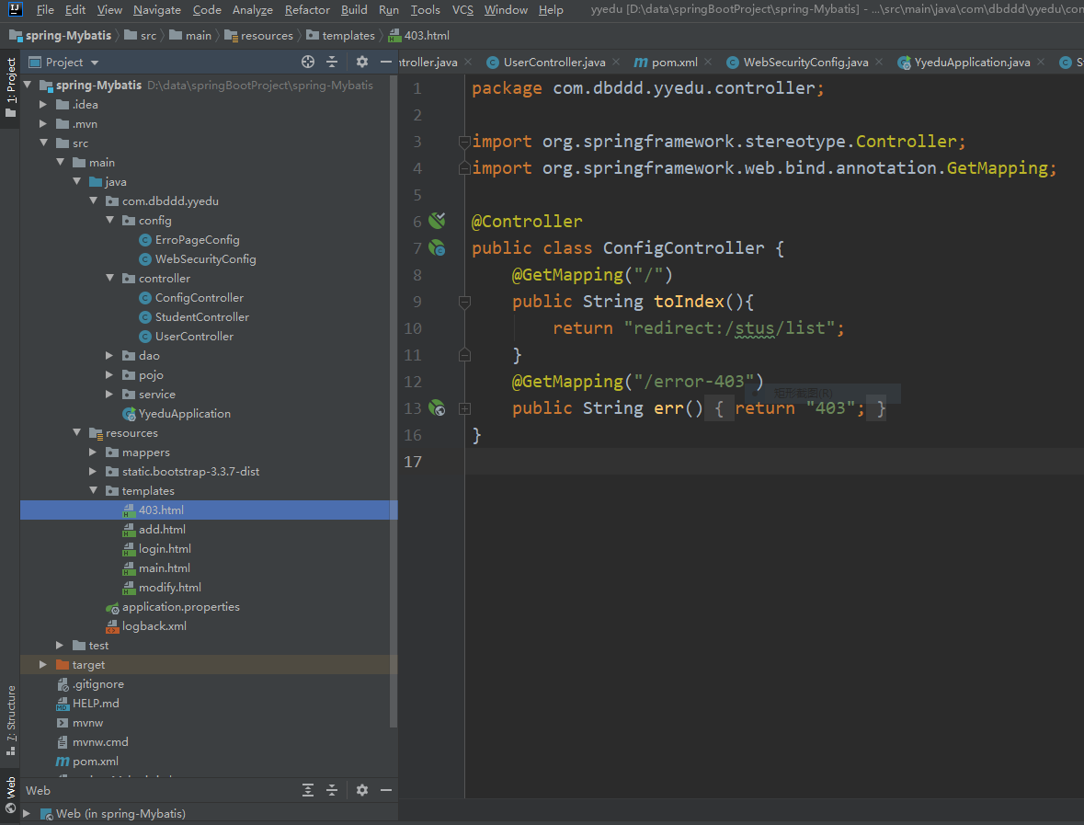
Task: Open the Project panel settings gear
Action: pos(361,62)
